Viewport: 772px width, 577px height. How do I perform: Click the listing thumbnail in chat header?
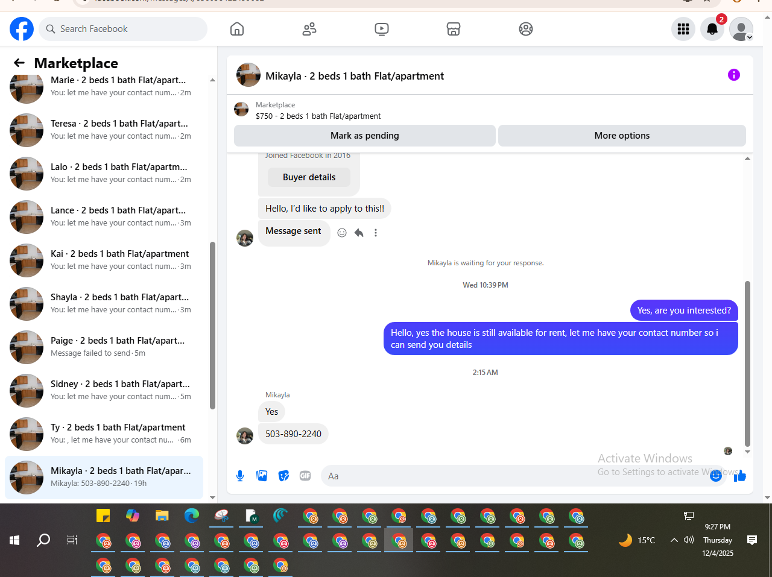coord(241,109)
